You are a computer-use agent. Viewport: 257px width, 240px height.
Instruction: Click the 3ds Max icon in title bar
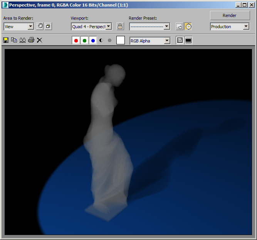click(5, 5)
